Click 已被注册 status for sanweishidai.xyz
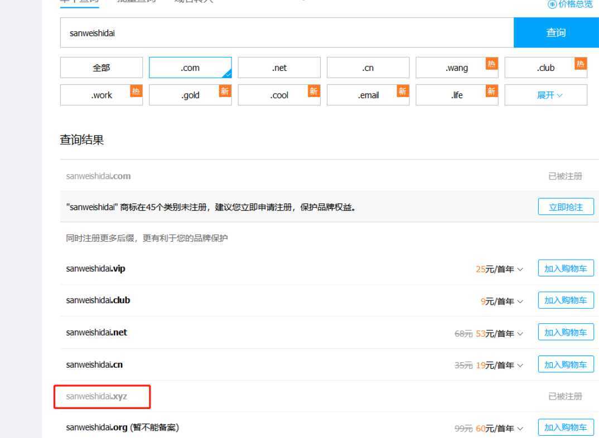 [566, 396]
